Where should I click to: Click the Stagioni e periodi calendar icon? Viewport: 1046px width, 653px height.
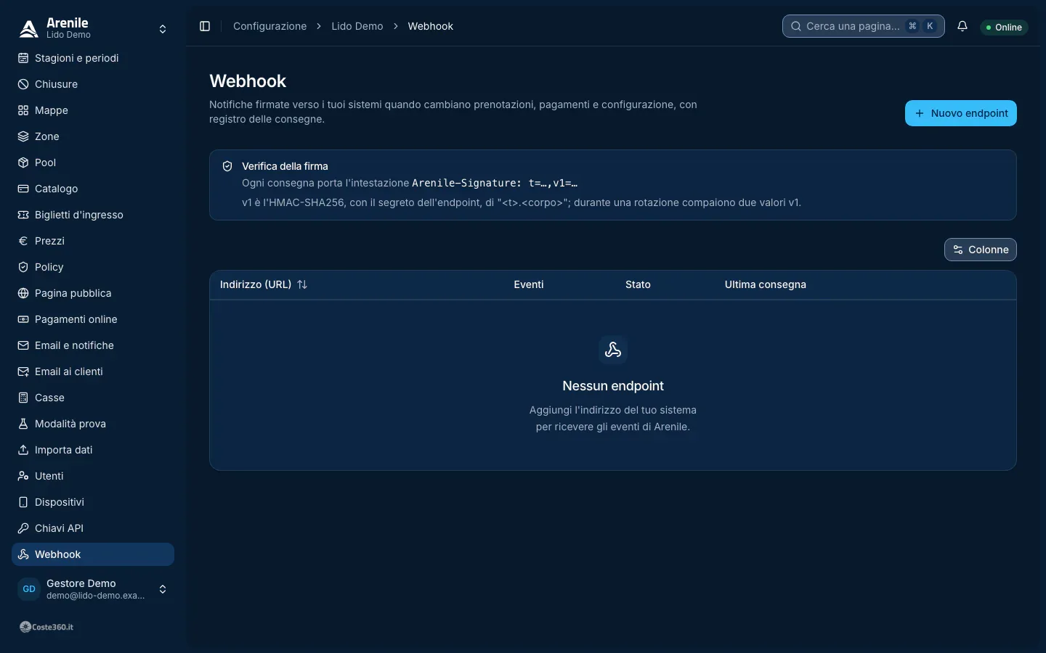click(23, 58)
